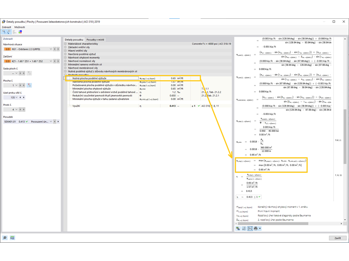Expand Návrhové ohybové momenty section
Screen dimensions: 349x261
(x=65, y=58)
